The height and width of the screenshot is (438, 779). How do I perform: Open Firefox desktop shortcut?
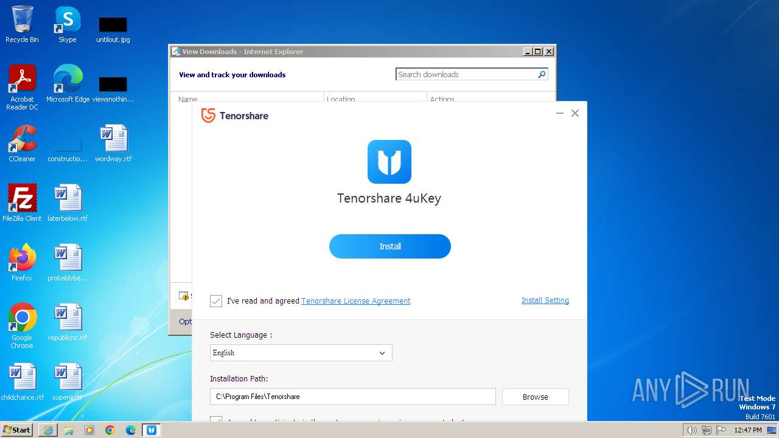(22, 262)
